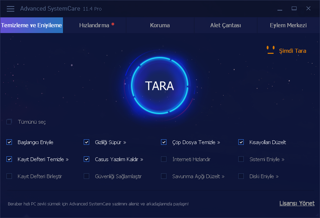Expand the Çöp Dosya Temizle » arrows

click(x=219, y=142)
